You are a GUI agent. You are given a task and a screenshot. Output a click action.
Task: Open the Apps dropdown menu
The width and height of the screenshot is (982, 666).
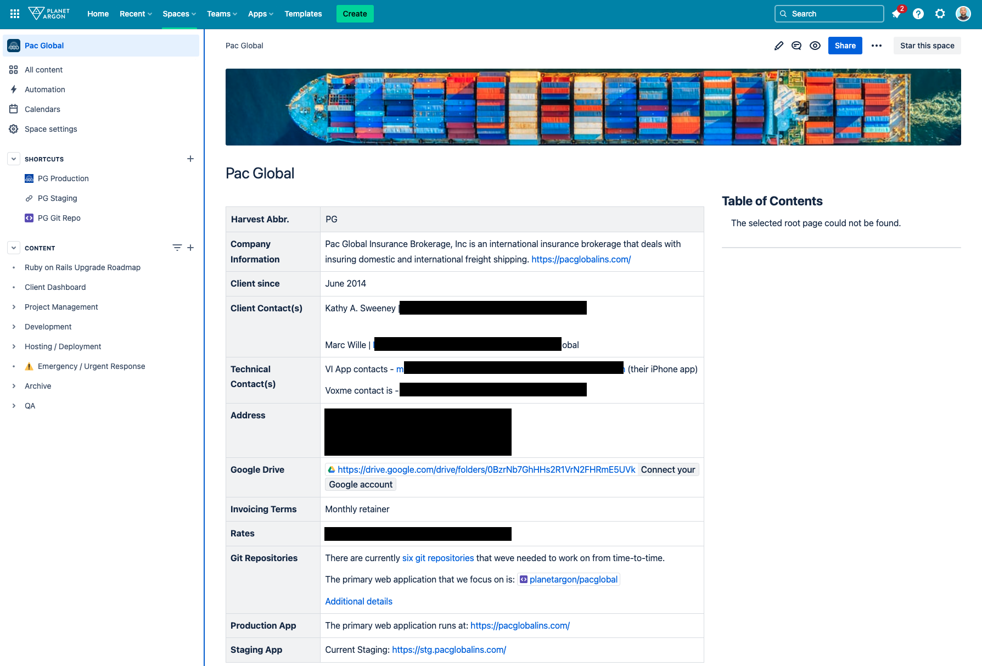pos(260,14)
